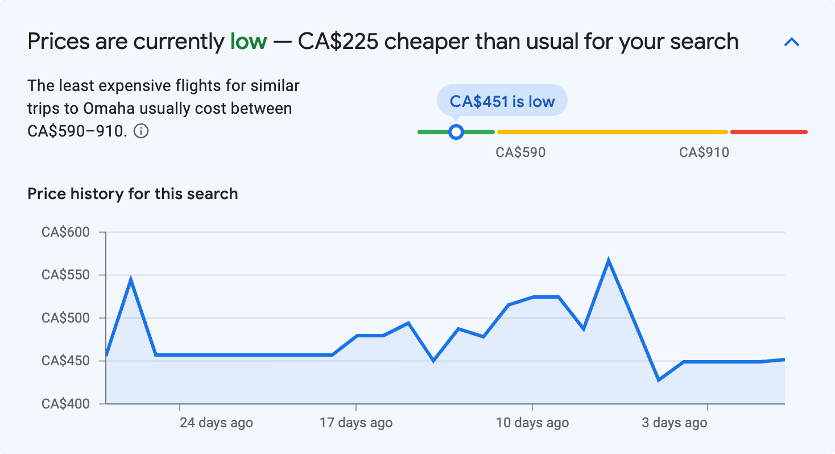Image resolution: width=835 pixels, height=454 pixels.
Task: Click the red high-price bar segment
Action: [768, 131]
